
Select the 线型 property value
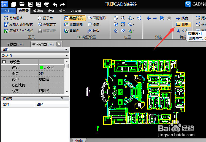[x=51, y=79]
